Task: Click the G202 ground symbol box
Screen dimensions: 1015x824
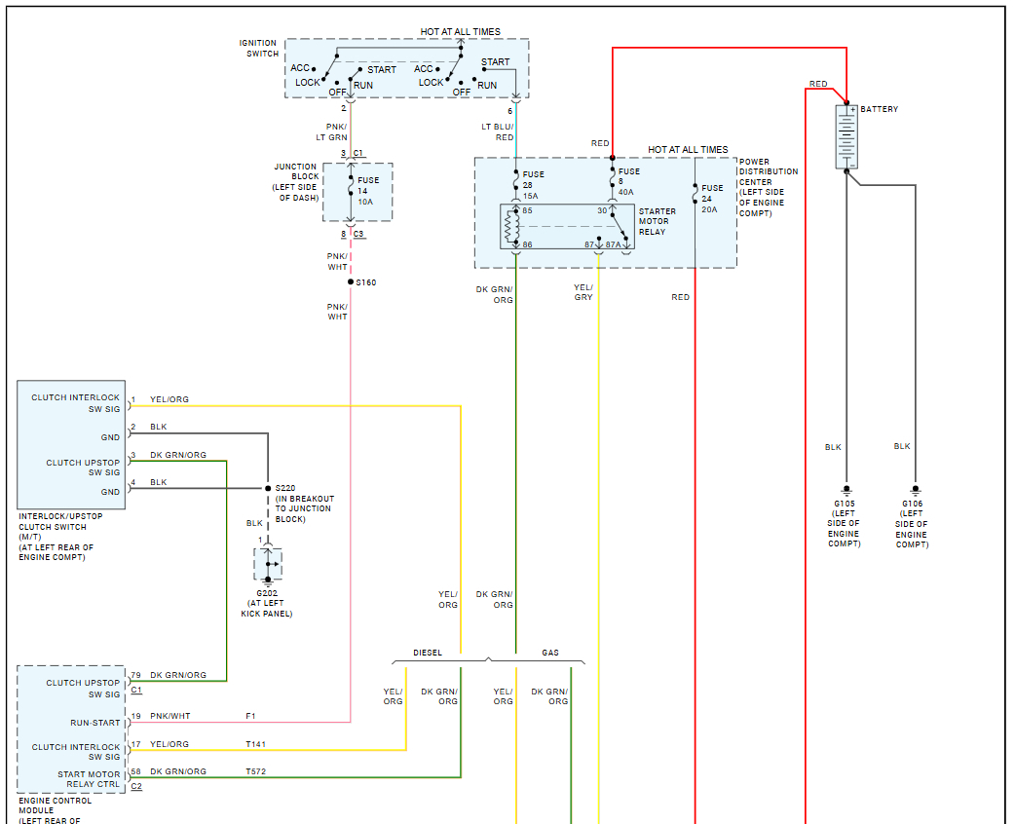Action: [x=268, y=565]
